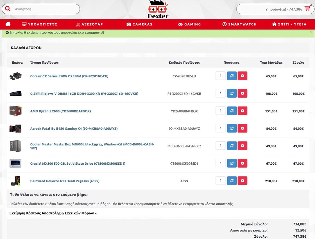This screenshot has width=315, height=239.
Task: Select product code F4-3200C16D-16GVKB
Action: (x=184, y=94)
